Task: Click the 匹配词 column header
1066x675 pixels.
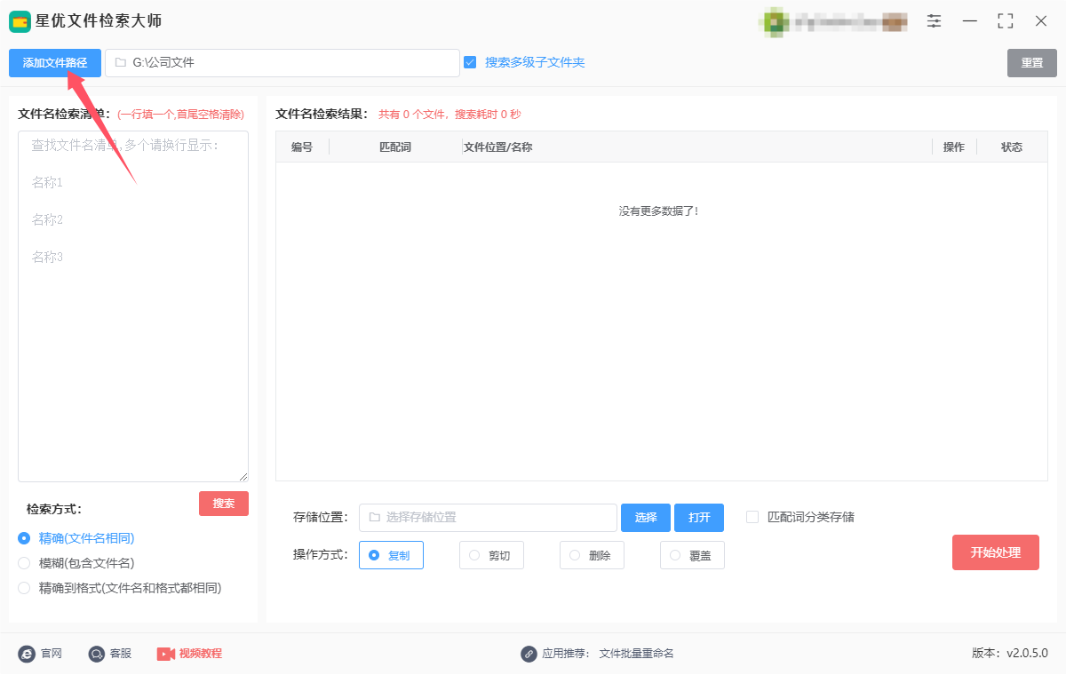Action: click(395, 147)
